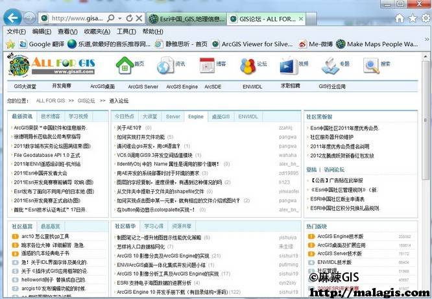
Task: Open the 工具(T) menu
Action: [126, 31]
